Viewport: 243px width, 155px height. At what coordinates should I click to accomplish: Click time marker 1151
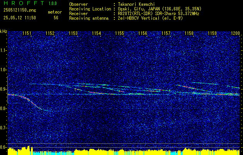(27, 33)
